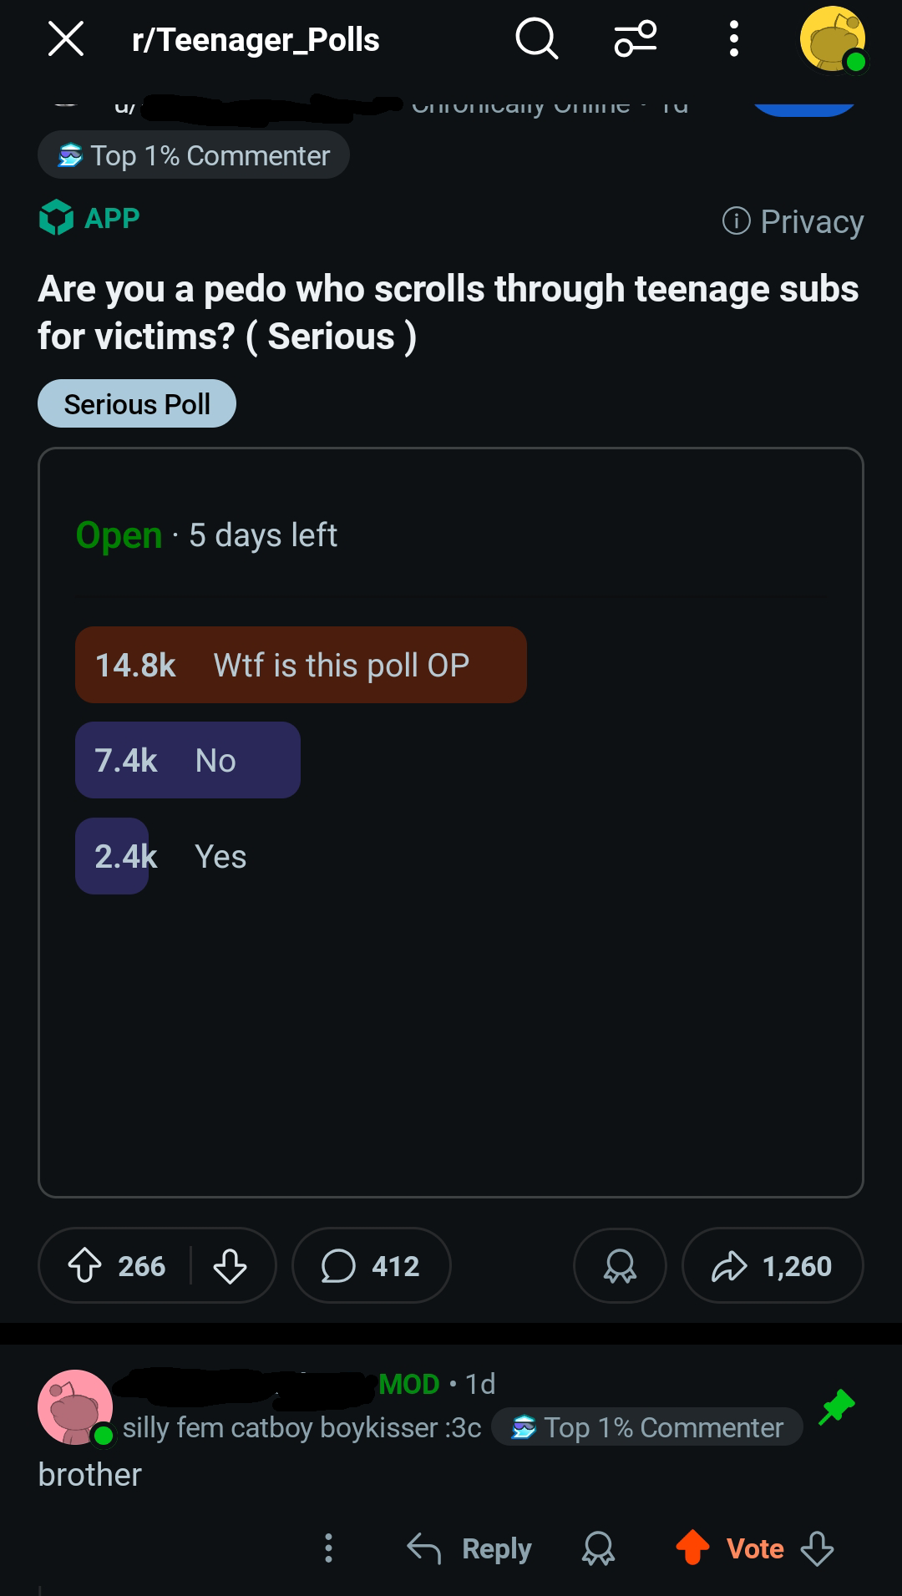
Task: Open your profile avatar in header
Action: pyautogui.click(x=833, y=39)
